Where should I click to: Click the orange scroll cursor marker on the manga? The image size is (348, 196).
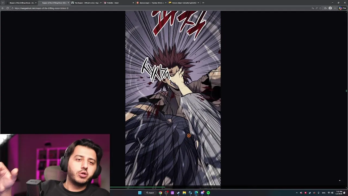189,136
